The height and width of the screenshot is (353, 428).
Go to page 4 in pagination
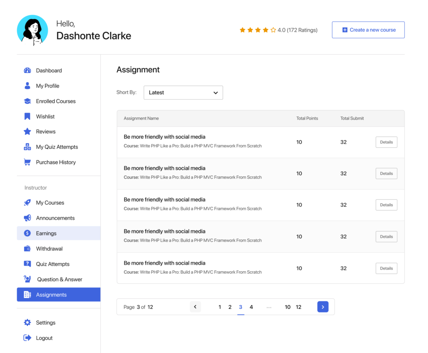coord(251,307)
